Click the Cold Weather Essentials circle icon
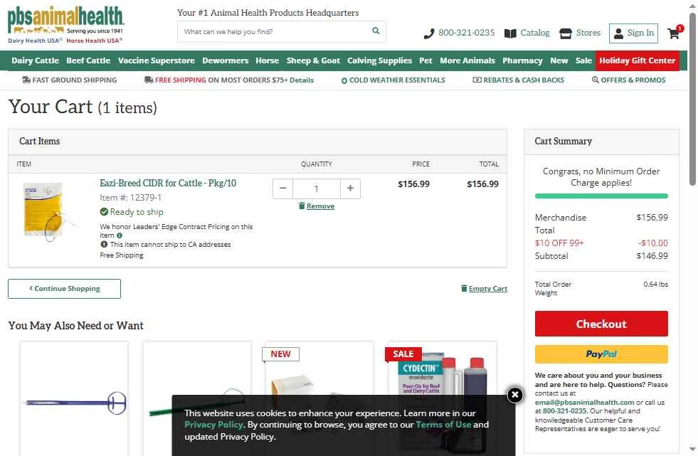This screenshot has height=456, width=698. [344, 80]
